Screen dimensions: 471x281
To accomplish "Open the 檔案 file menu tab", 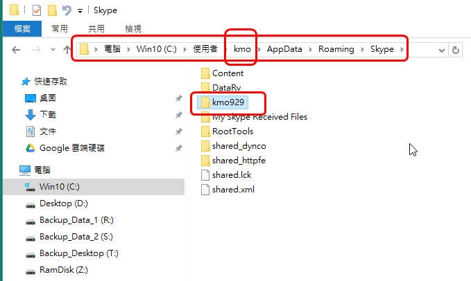I will 22,29.
